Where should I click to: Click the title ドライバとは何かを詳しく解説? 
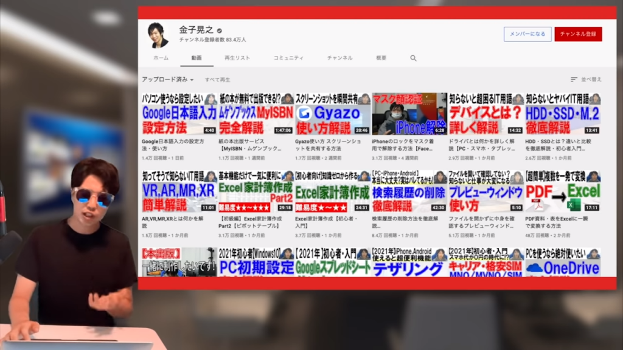[x=482, y=145]
